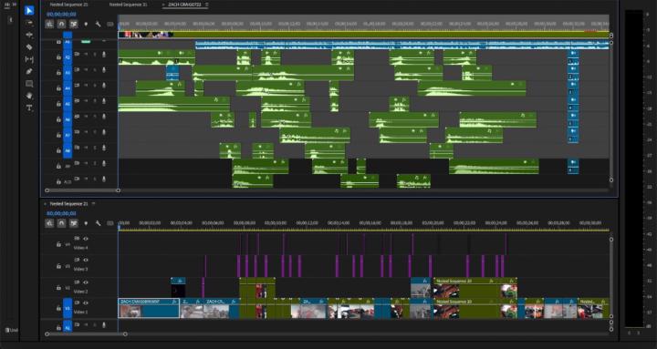
Task: Open the Nested Sequence 21 panel menu
Action: (x=93, y=204)
